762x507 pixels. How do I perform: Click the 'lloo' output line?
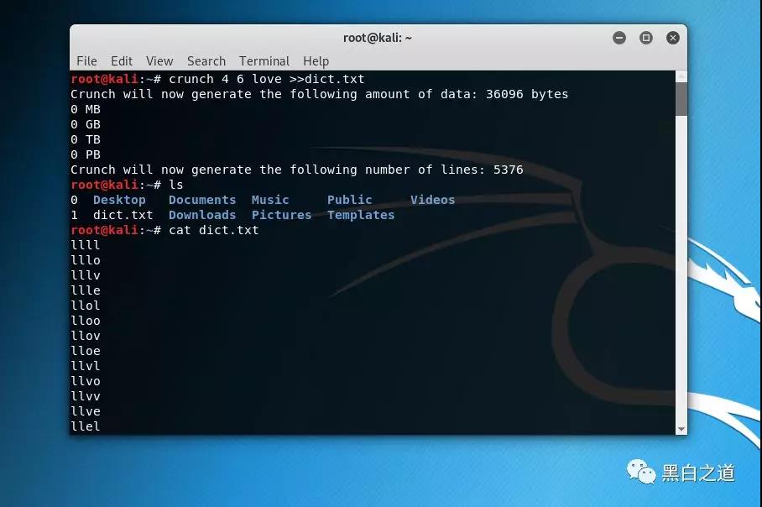point(86,321)
